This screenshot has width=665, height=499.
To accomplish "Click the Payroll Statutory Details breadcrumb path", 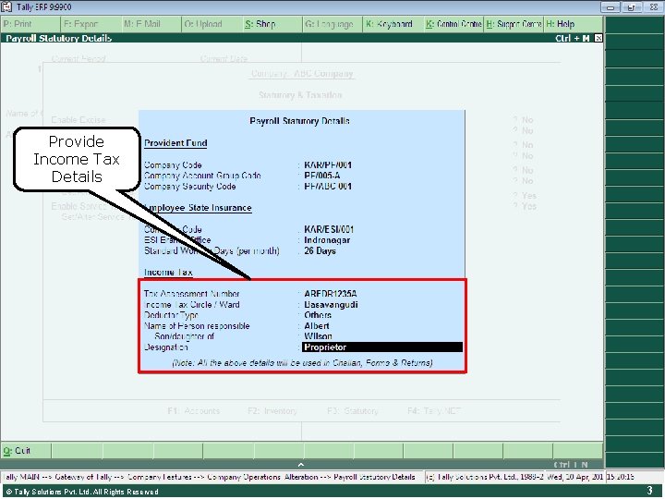I will pos(374,477).
